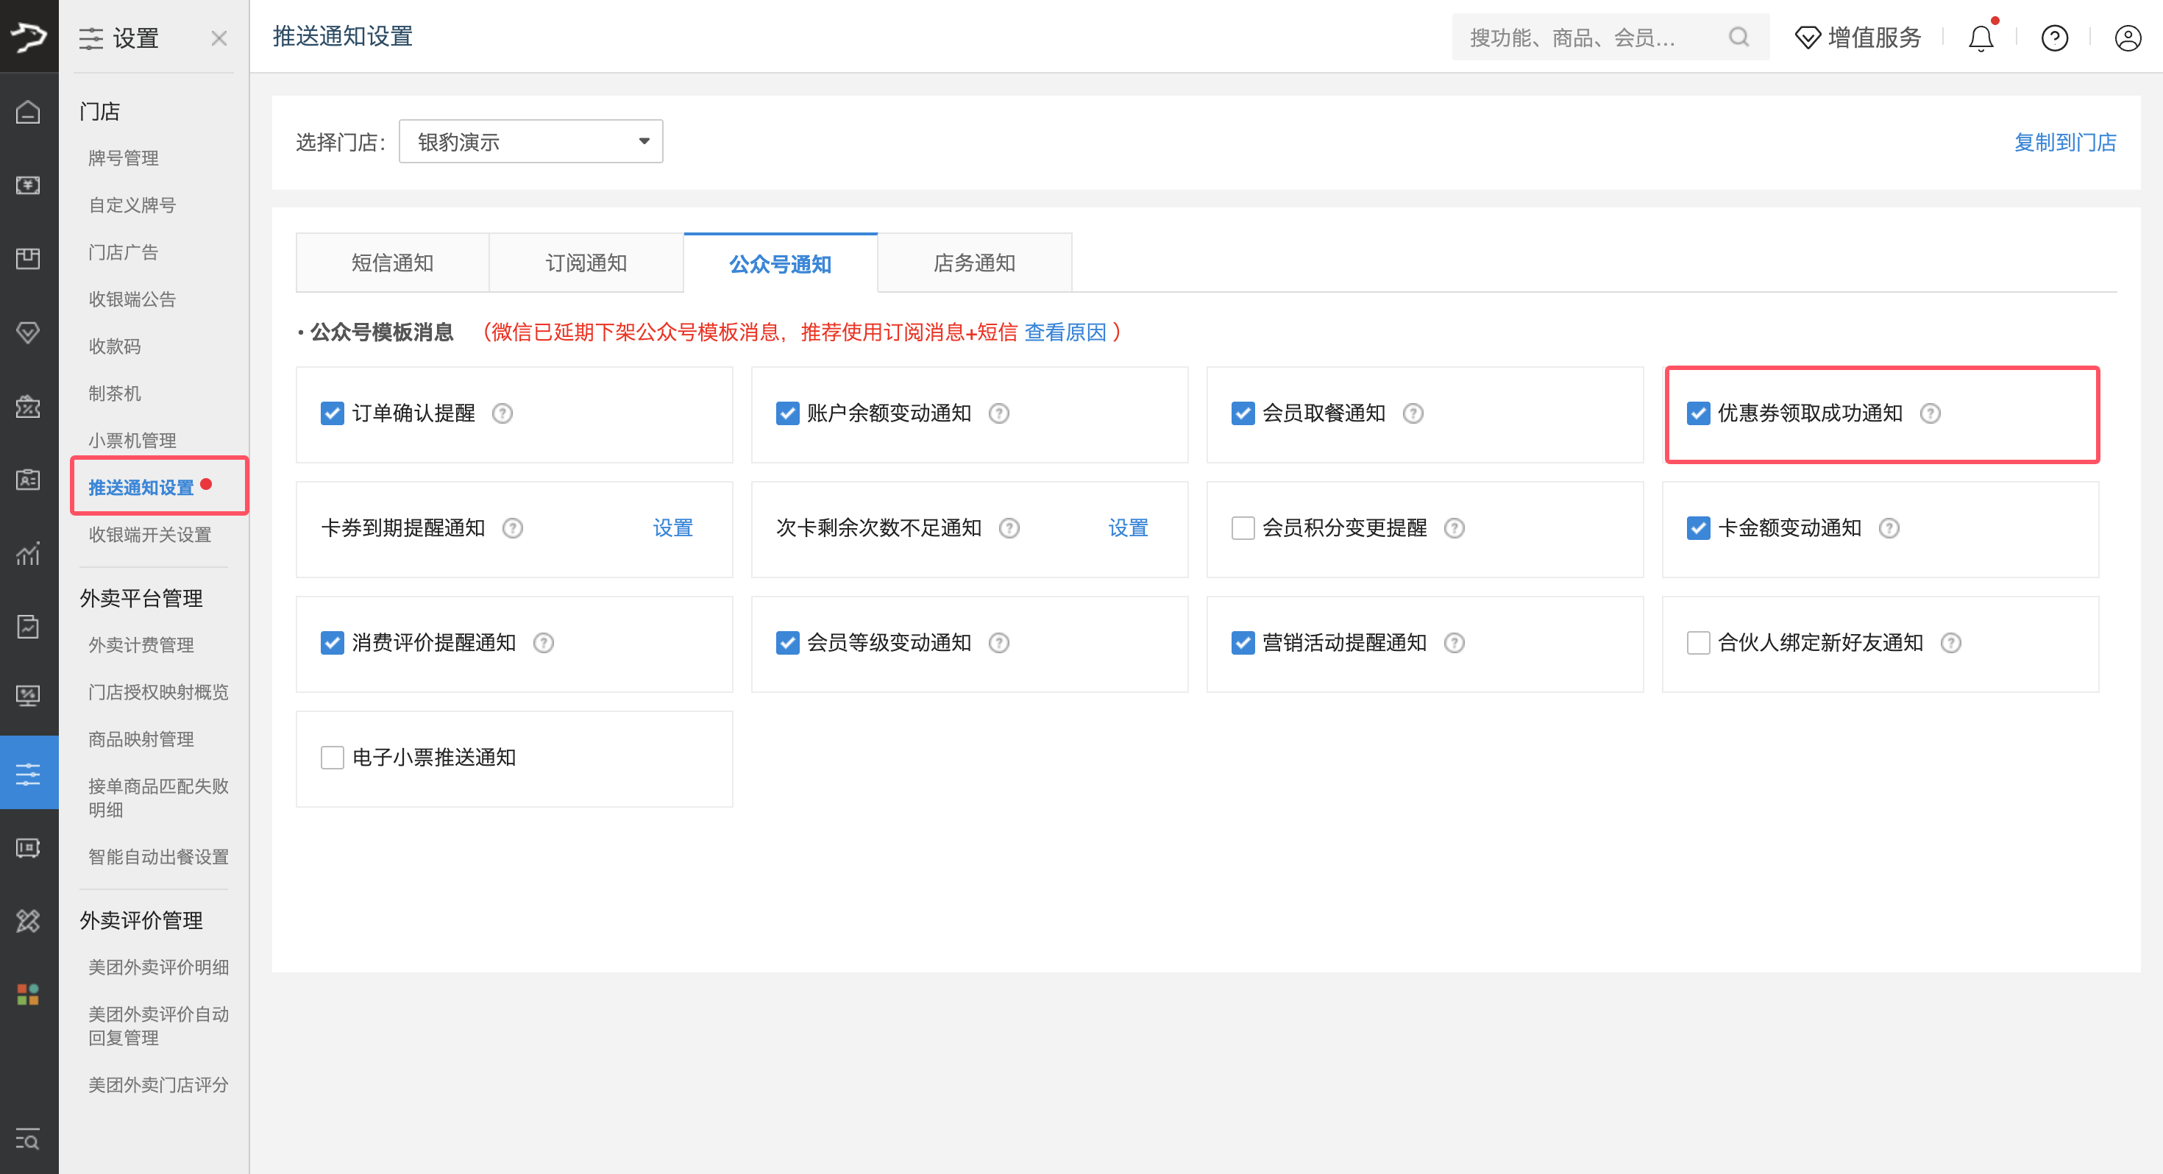Open the help question mark icon in header
2163x1174 pixels.
tap(2054, 38)
